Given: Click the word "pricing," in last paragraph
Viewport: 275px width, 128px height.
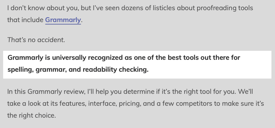Looking at the screenshot, I should [130, 104].
